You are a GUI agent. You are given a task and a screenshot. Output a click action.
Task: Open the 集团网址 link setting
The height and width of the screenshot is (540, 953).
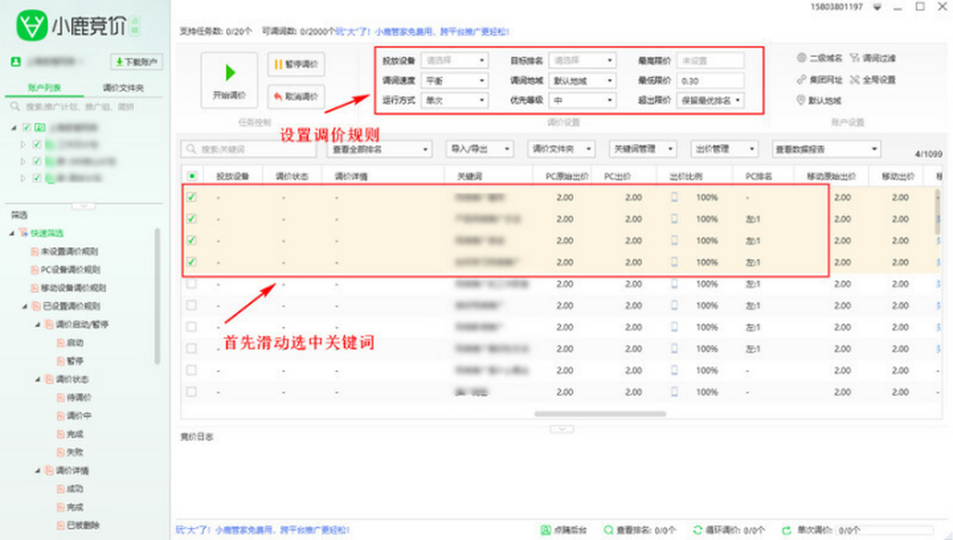coord(819,79)
